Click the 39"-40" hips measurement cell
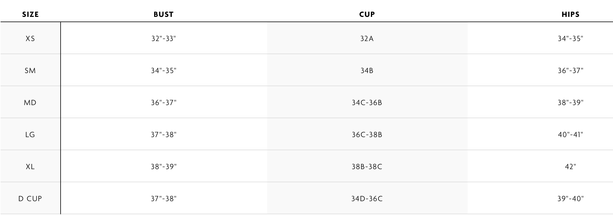 (570, 199)
